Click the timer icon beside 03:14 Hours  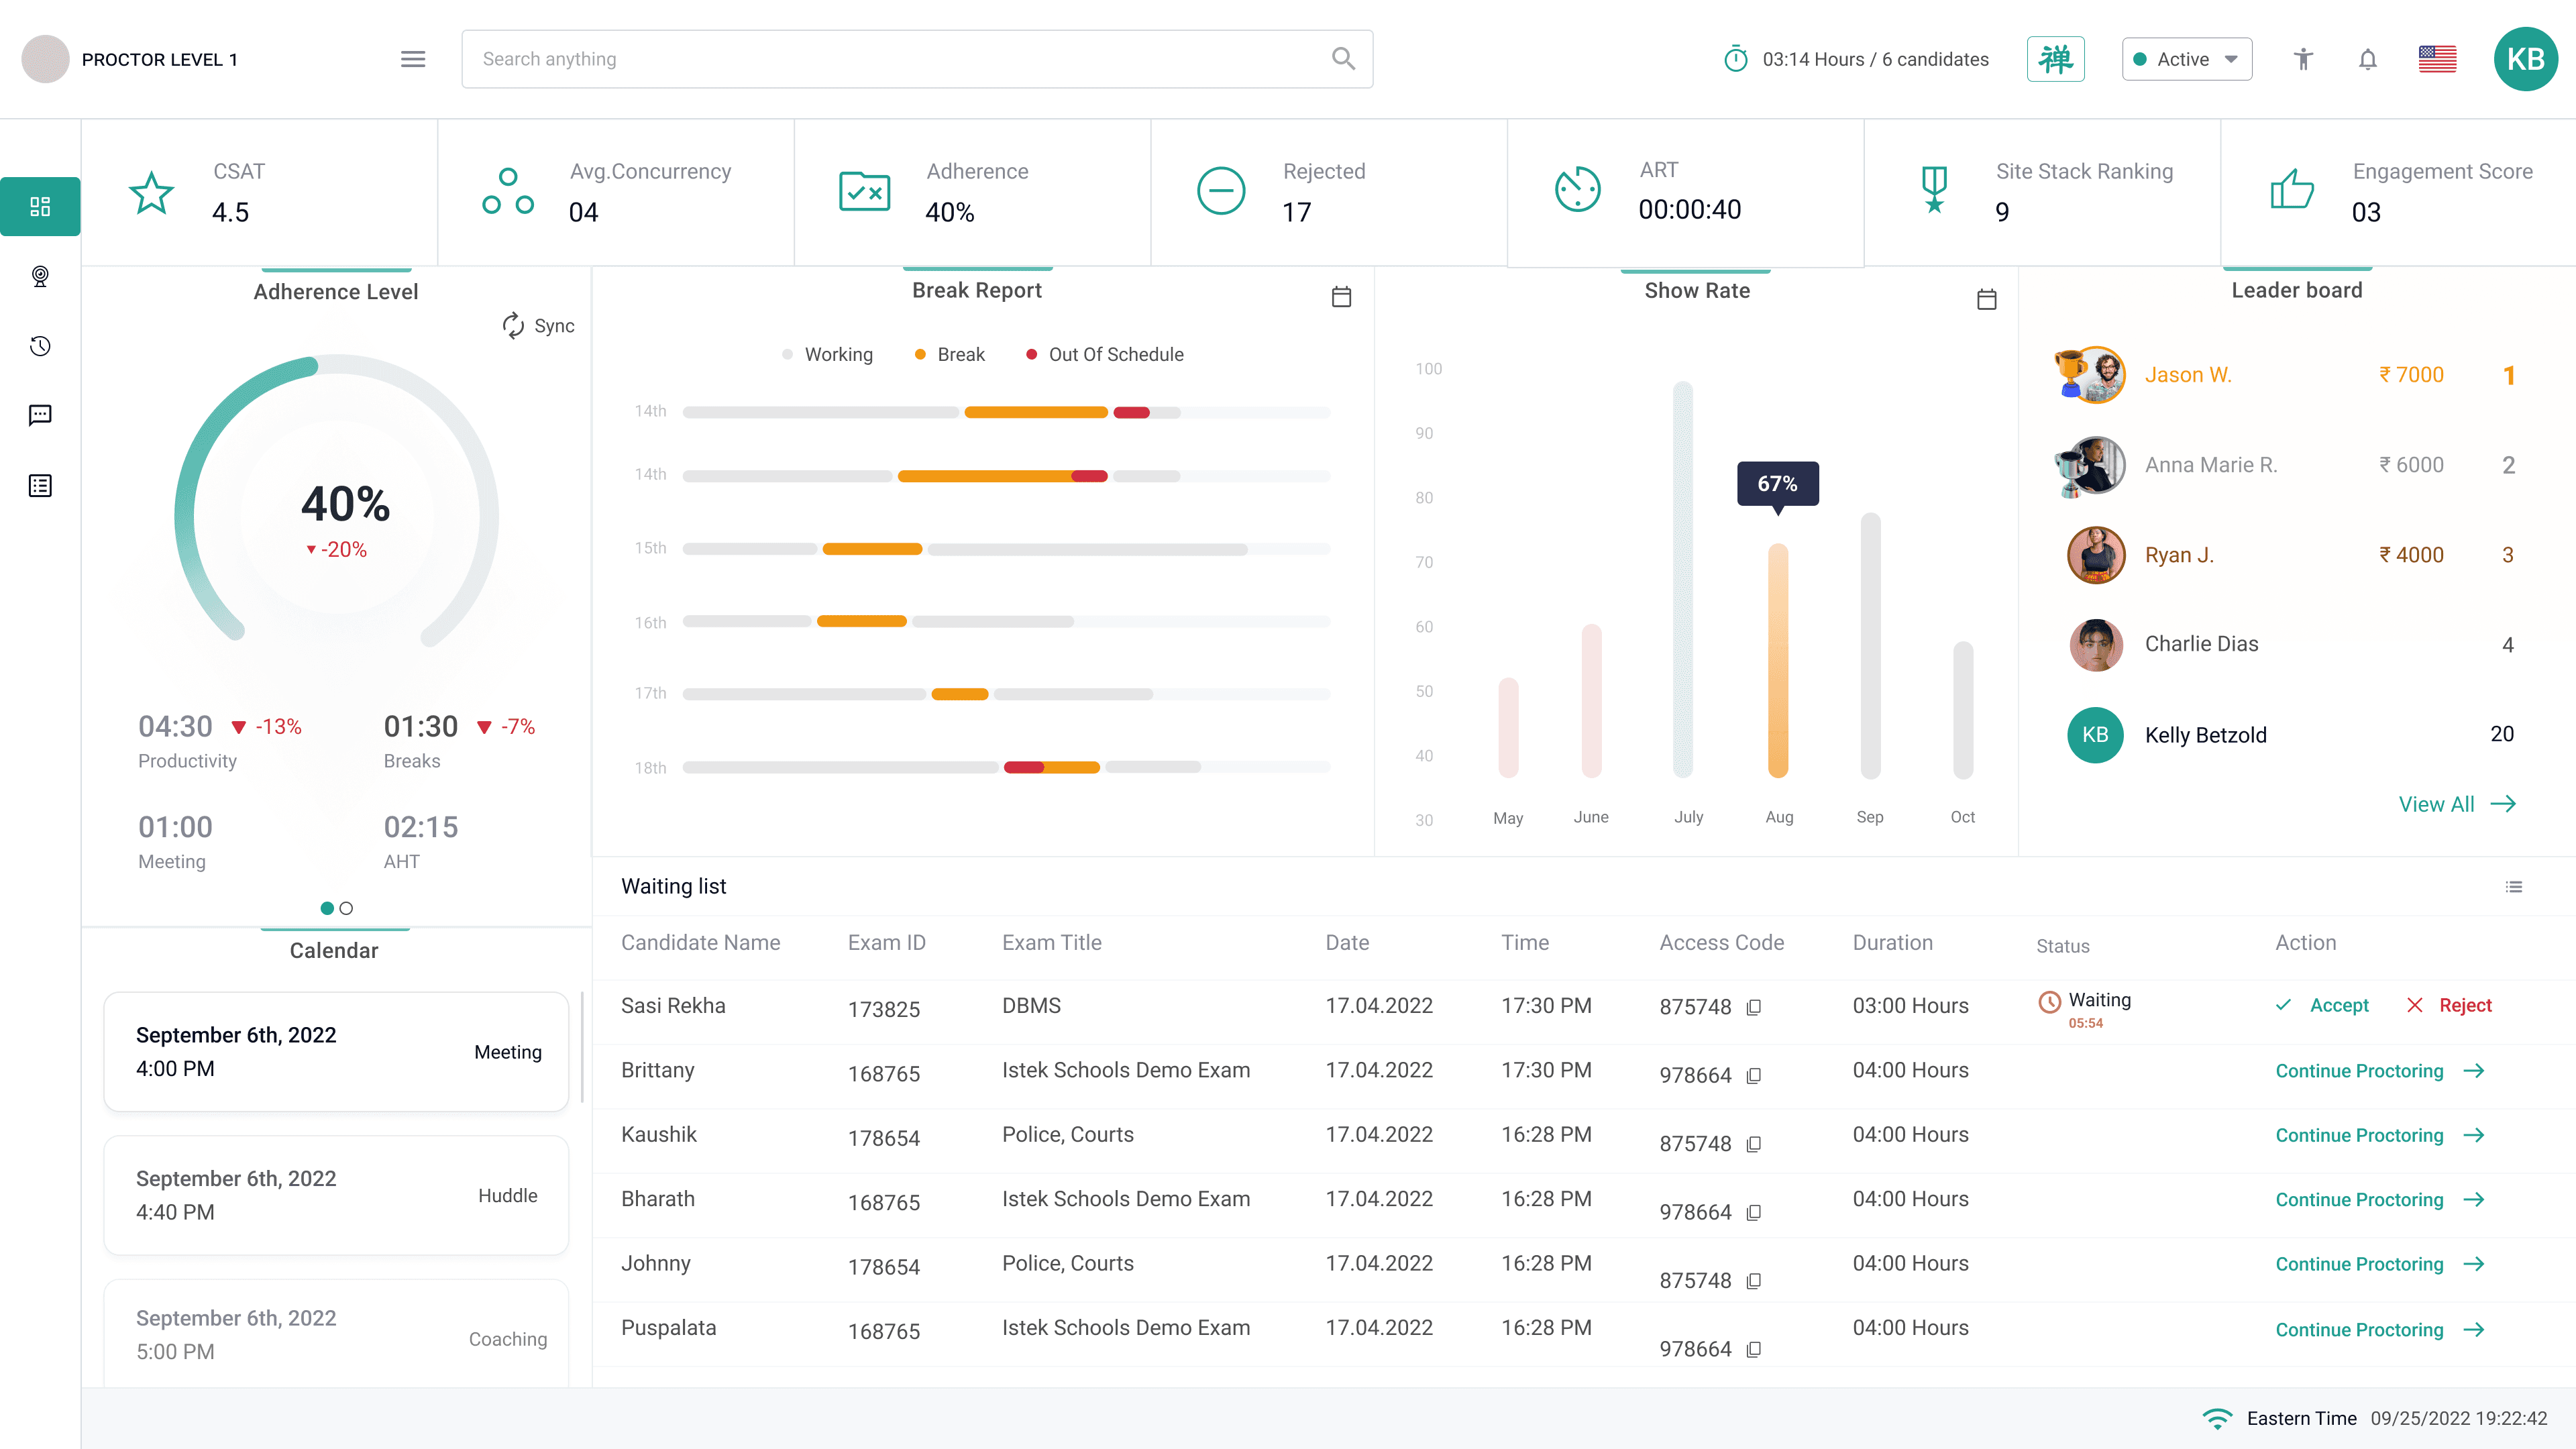(x=1736, y=59)
